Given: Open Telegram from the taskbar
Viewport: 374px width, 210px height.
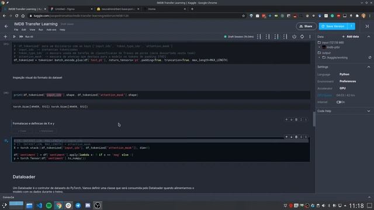Looking at the screenshot, I should click(x=78, y=205).
